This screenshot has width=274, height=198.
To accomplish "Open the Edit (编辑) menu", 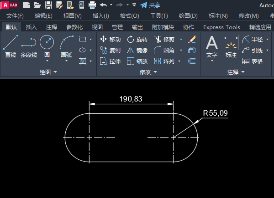I will point(43,16).
